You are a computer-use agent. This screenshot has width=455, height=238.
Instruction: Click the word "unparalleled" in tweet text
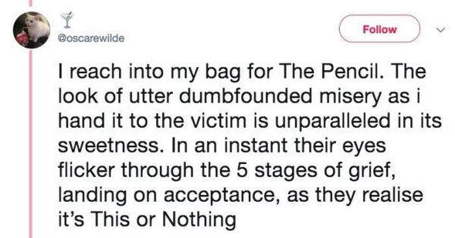[x=333, y=121]
